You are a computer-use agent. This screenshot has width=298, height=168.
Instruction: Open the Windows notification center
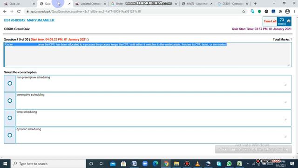click(292, 164)
